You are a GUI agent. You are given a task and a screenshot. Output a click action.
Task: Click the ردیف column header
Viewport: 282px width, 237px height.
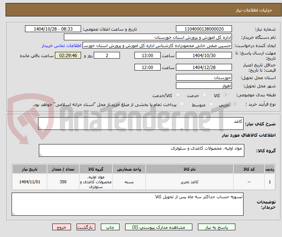(270, 169)
